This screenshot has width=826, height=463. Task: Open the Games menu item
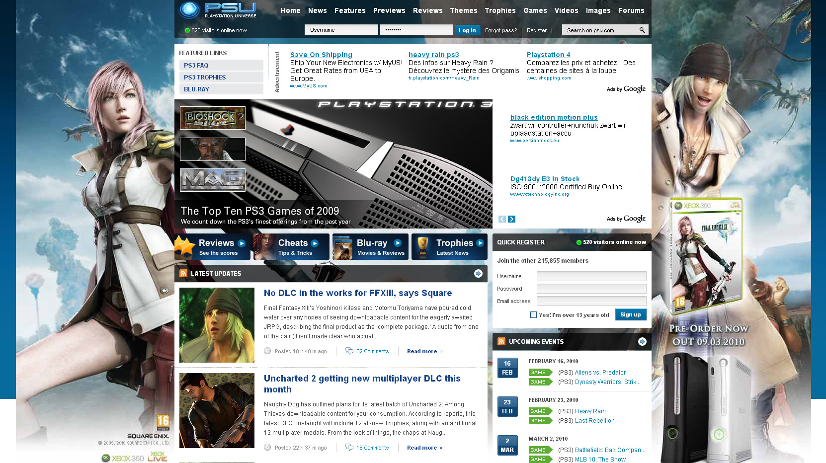click(x=535, y=10)
